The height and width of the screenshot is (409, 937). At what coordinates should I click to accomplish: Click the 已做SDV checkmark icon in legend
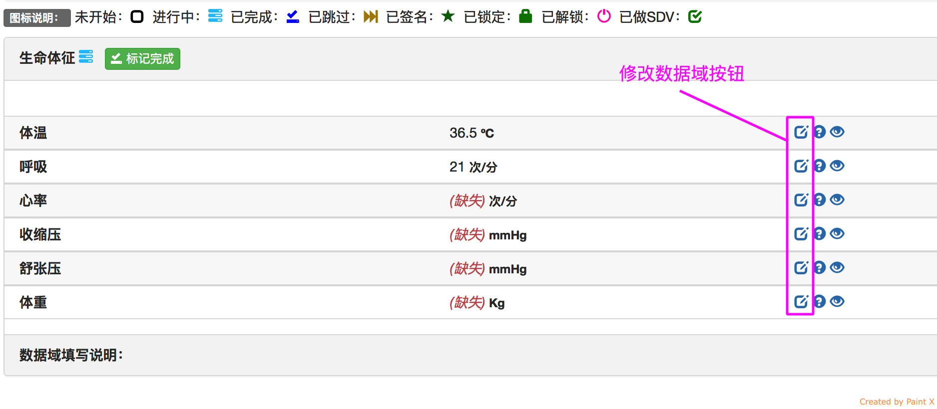(695, 17)
